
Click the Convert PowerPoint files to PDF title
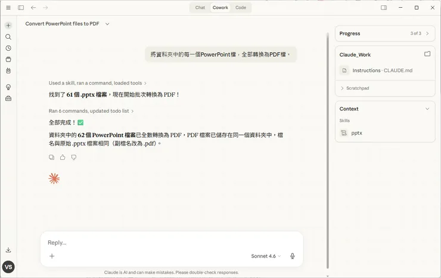click(62, 24)
